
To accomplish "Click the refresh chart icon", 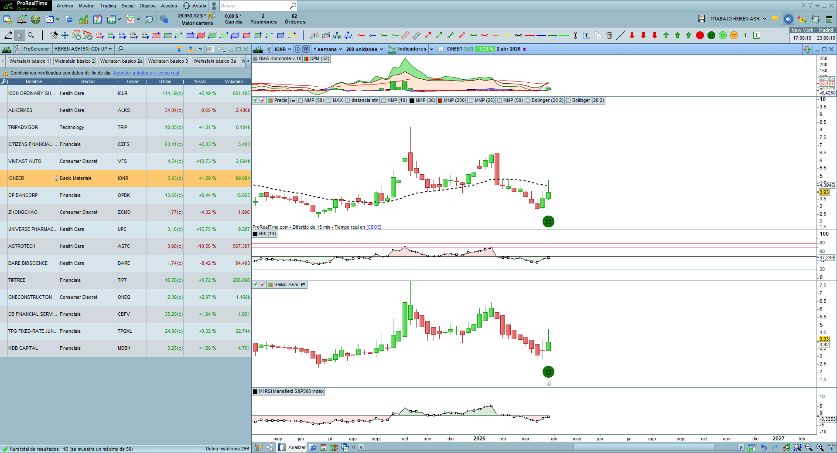I will (x=807, y=49).
